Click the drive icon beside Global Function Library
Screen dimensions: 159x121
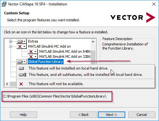pyautogui.click(x=20, y=62)
